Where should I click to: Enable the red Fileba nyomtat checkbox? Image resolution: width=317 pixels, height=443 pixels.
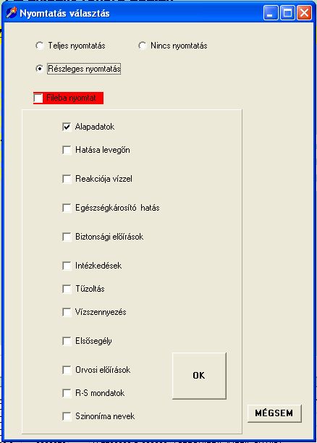38,98
